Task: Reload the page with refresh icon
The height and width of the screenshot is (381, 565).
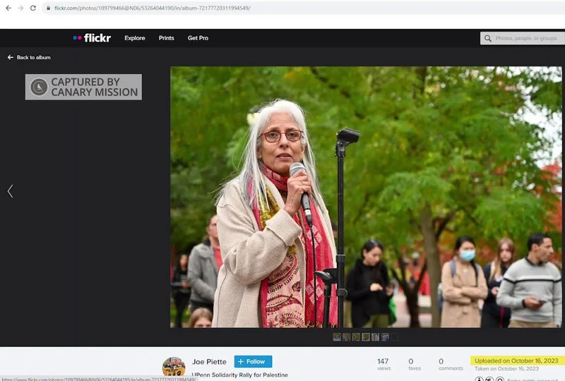Action: (32, 8)
